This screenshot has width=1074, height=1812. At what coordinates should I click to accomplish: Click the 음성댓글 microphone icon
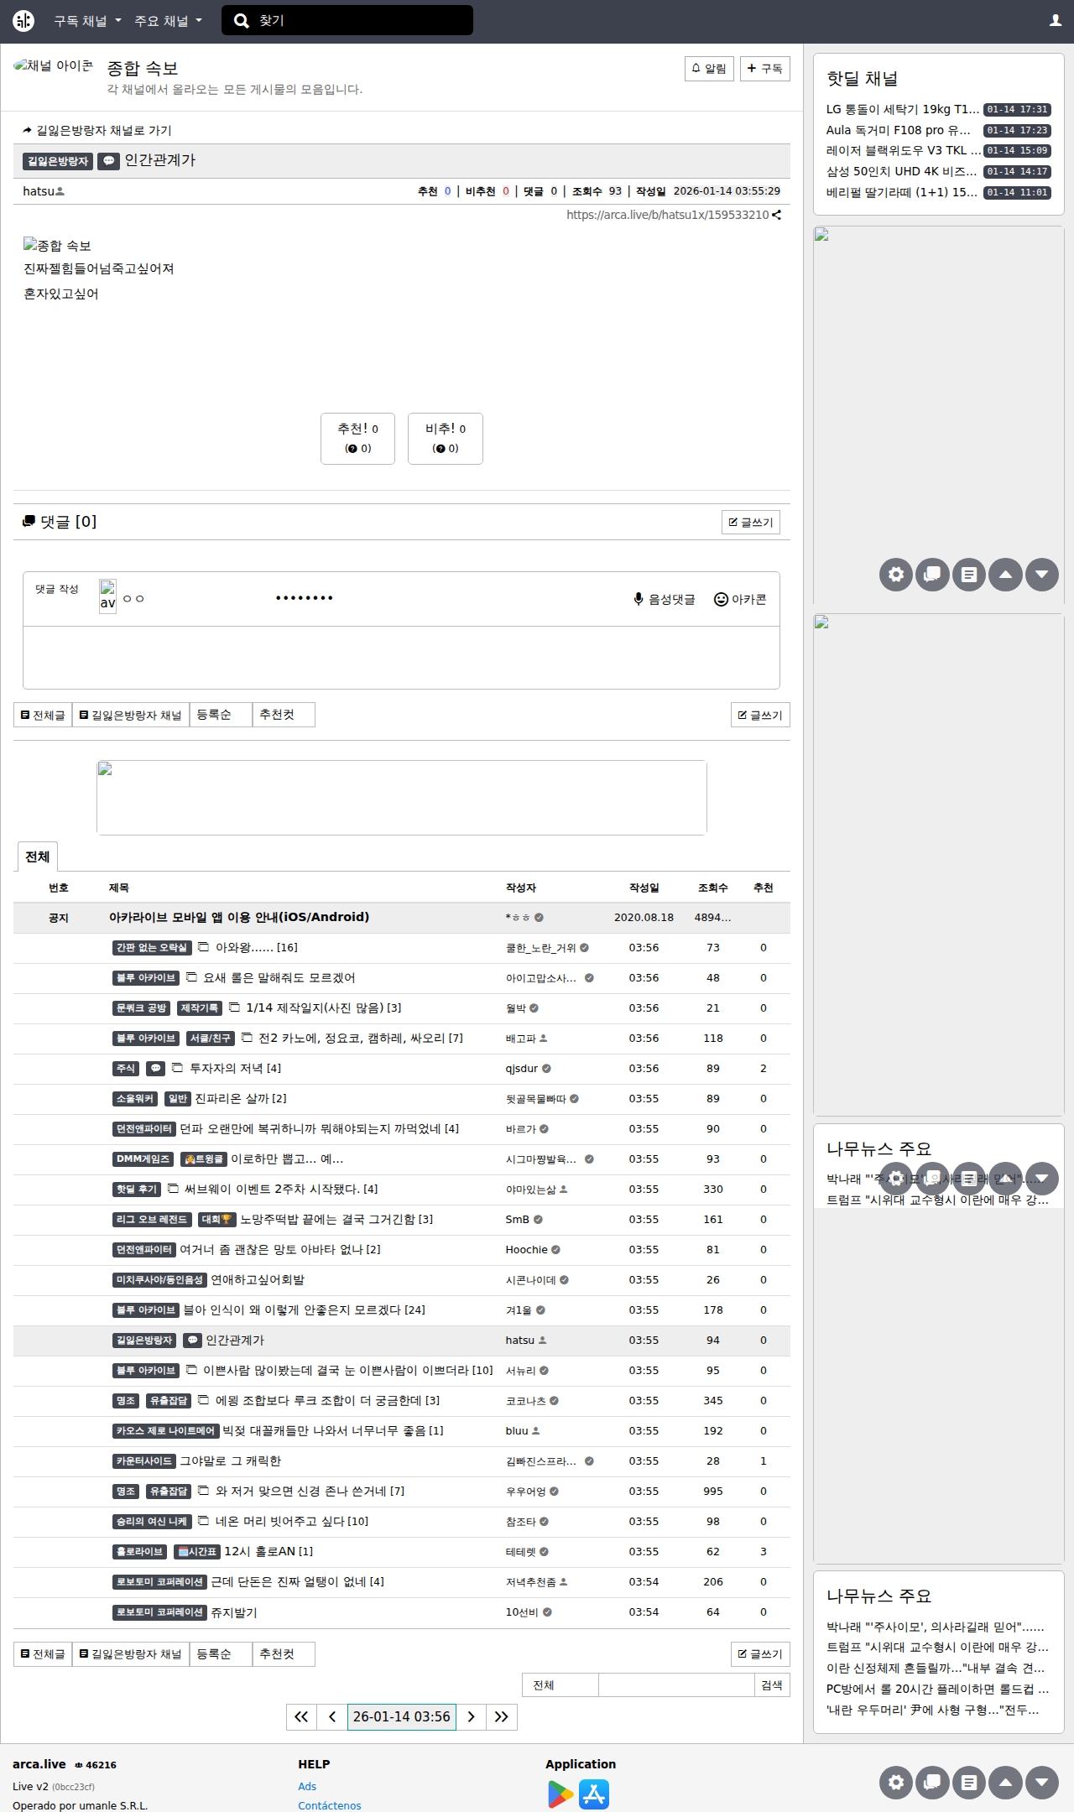point(639,599)
